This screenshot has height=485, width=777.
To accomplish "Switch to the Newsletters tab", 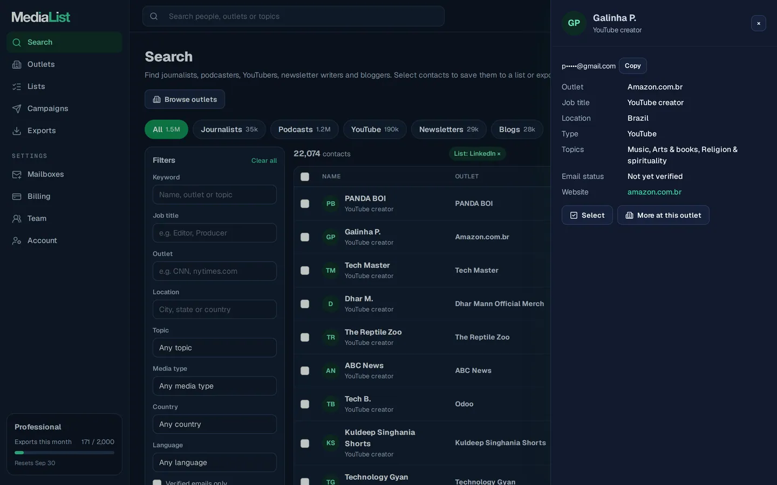I will pyautogui.click(x=449, y=129).
